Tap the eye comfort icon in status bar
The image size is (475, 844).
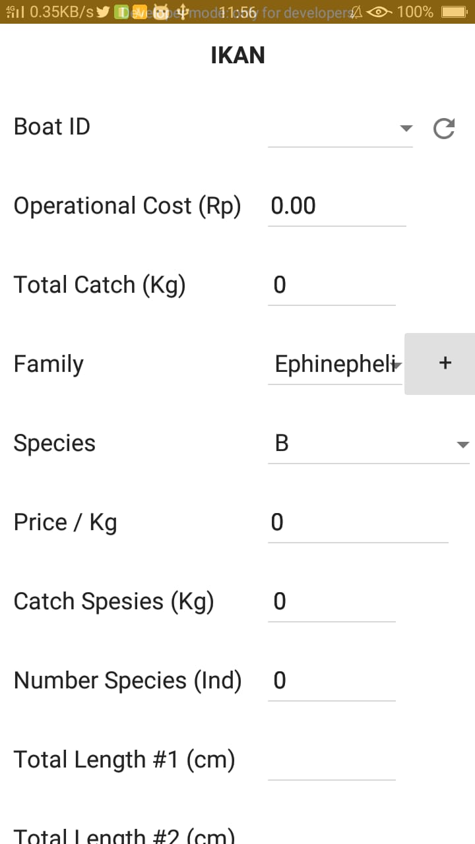click(x=380, y=12)
